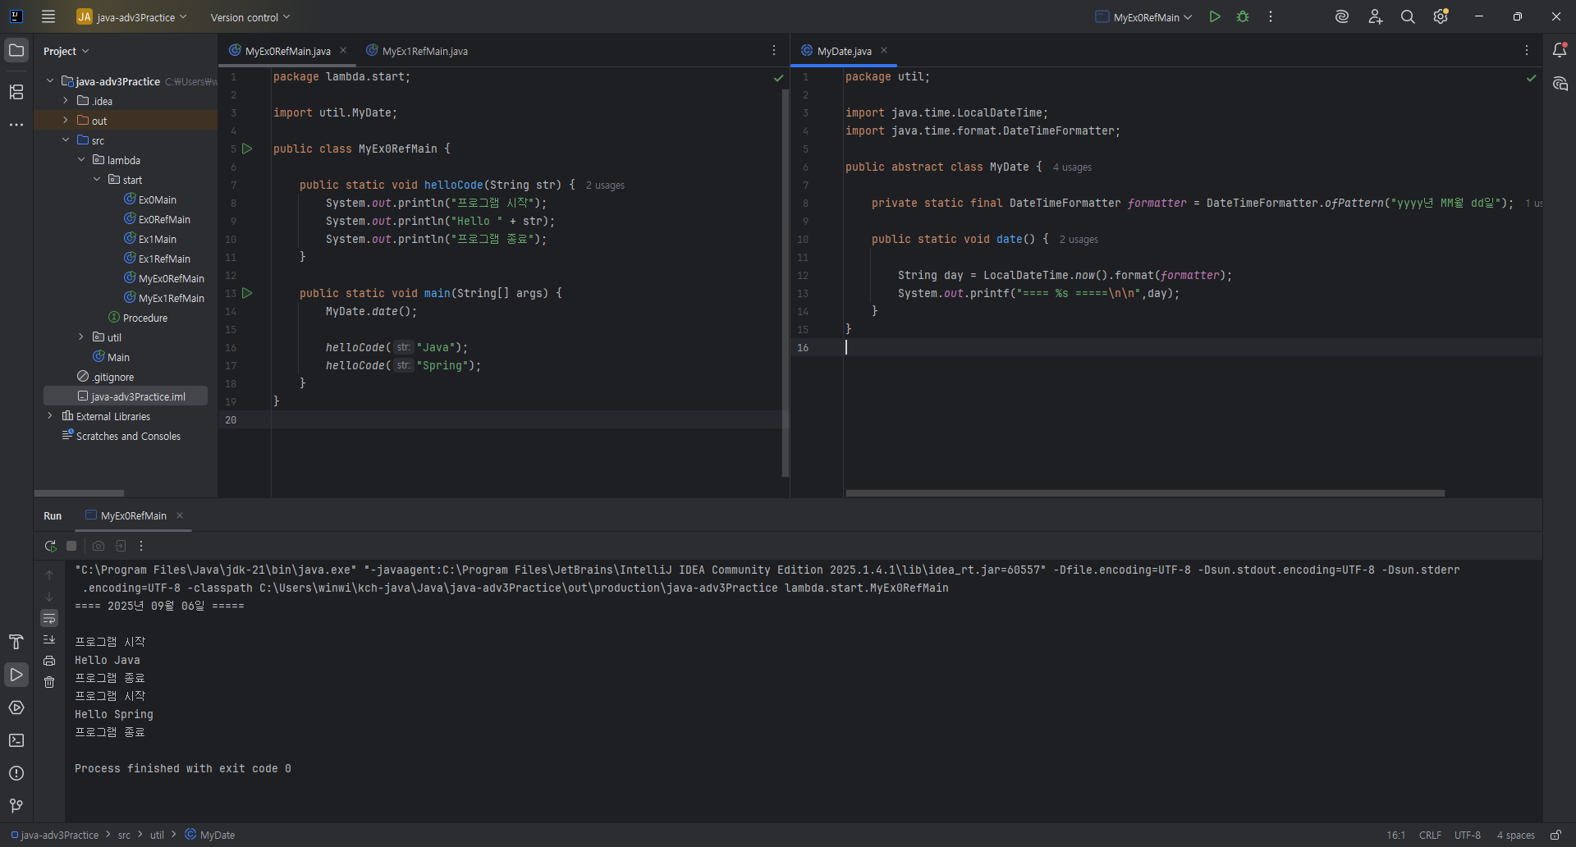Click the 4 usages hint beside MyDate class
The width and height of the screenshot is (1576, 847).
pos(1072,167)
